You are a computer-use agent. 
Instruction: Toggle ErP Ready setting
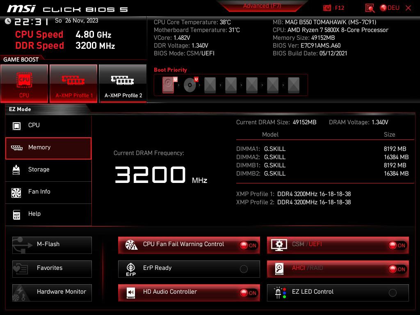189,269
